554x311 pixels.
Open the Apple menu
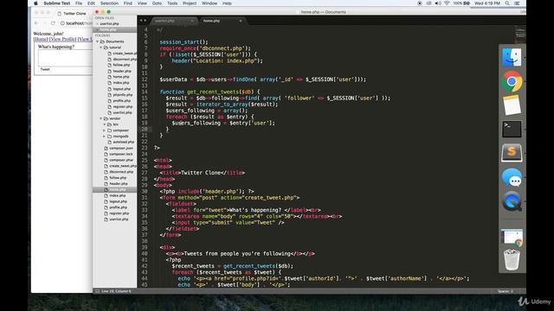[x=35, y=3]
